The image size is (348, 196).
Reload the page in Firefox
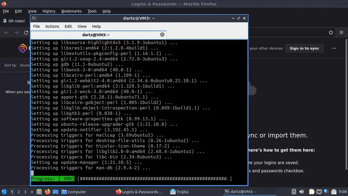click(x=26, y=32)
